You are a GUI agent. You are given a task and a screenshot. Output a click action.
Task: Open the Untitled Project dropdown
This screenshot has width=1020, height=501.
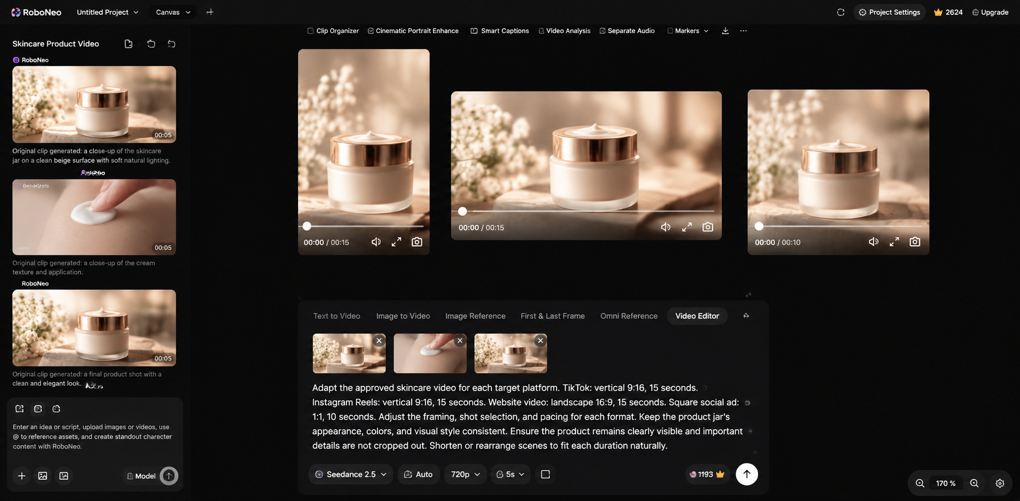[108, 12]
